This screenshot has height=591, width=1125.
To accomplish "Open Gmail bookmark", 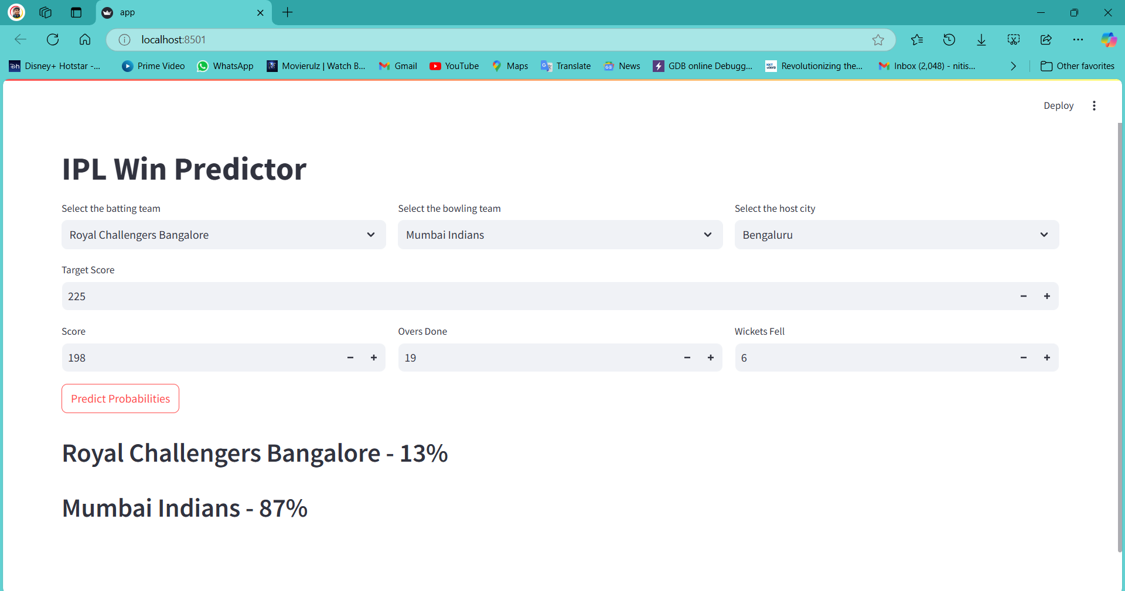I will pyautogui.click(x=398, y=66).
